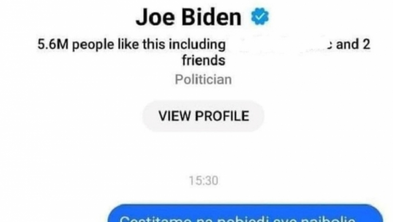Click the Politician category label

(203, 80)
